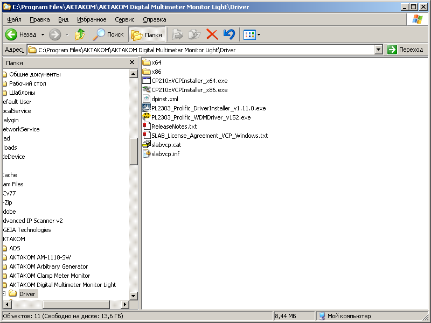Image resolution: width=431 pixels, height=323 pixels.
Task: Select AKTAKOM Clamp Meter Monitor folder
Action: click(x=50, y=276)
